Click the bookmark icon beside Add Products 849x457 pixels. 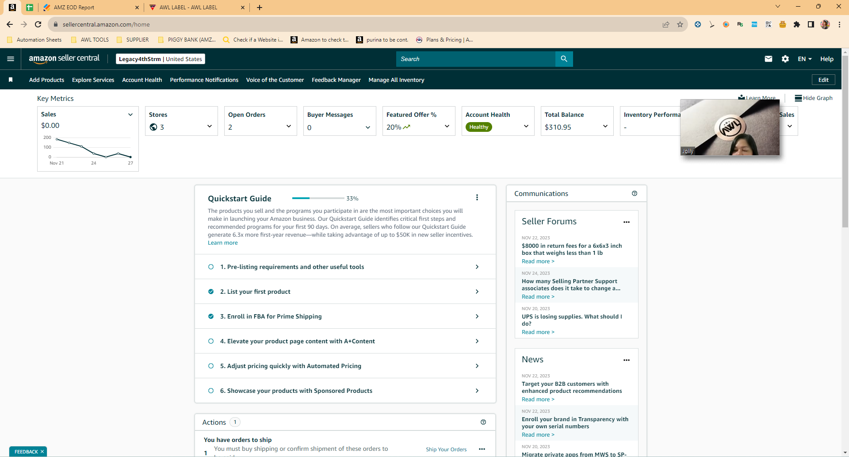[x=11, y=80]
